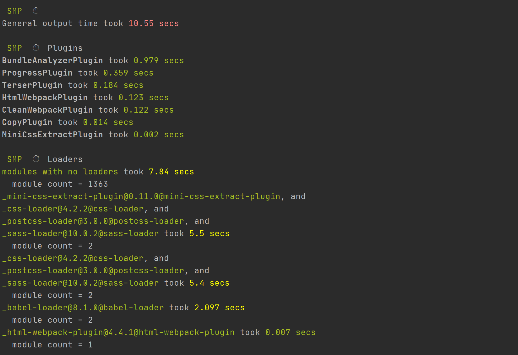Click the CleanWebpackPlugin entry

click(47, 110)
